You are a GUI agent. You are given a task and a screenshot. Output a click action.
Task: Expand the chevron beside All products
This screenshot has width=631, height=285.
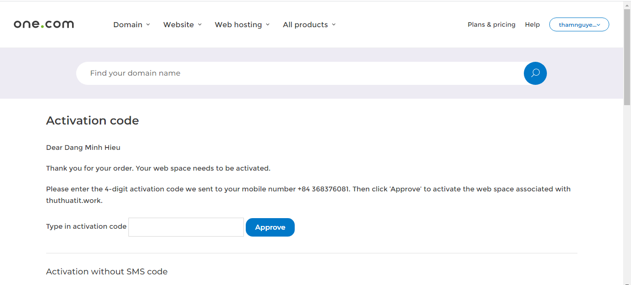(x=334, y=24)
